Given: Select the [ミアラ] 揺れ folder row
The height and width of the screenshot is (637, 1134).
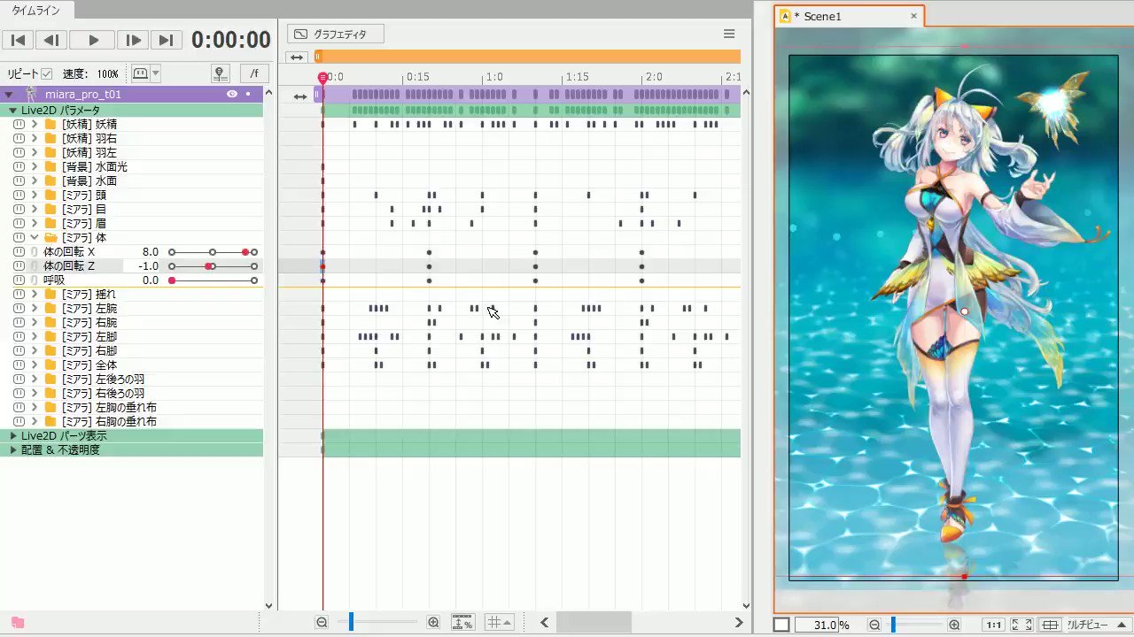Looking at the screenshot, I should point(131,295).
